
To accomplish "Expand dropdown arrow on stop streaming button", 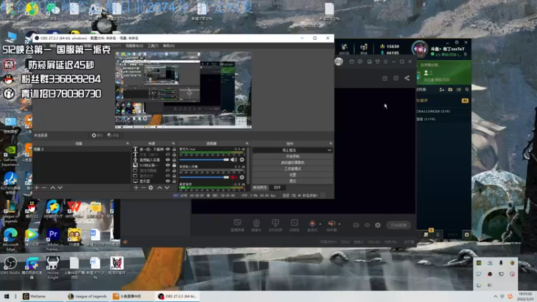I will tap(329, 150).
